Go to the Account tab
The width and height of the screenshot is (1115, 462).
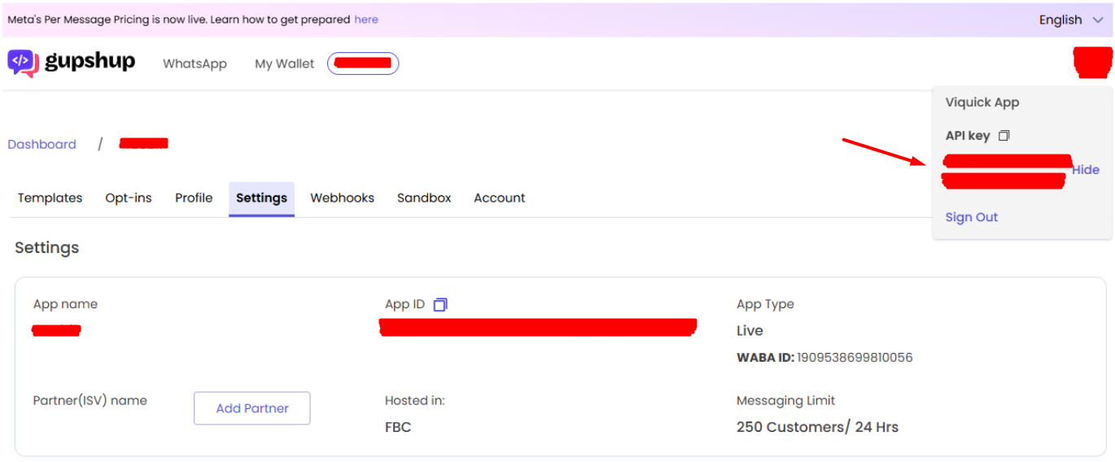(500, 198)
